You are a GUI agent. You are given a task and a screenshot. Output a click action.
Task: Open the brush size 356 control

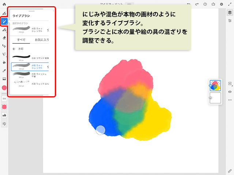point(4,98)
